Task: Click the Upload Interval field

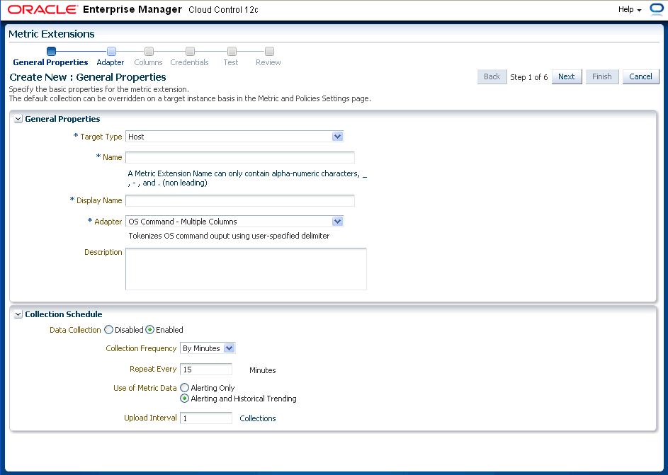Action: pyautogui.click(x=206, y=418)
